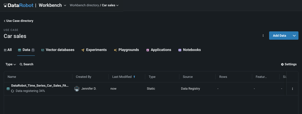302x114 pixels.
Task: Sort by Last Modified column arrow
Action: click(x=134, y=77)
